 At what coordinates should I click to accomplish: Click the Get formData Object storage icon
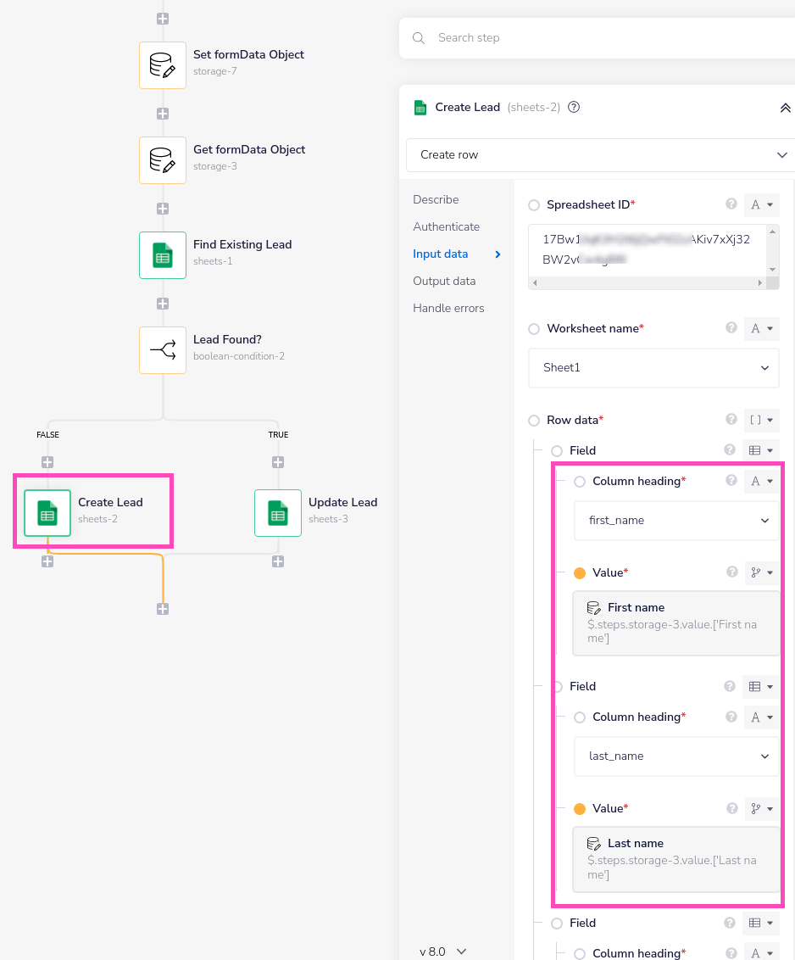[x=162, y=160]
